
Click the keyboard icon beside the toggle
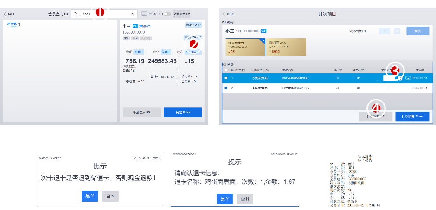[144, 13]
